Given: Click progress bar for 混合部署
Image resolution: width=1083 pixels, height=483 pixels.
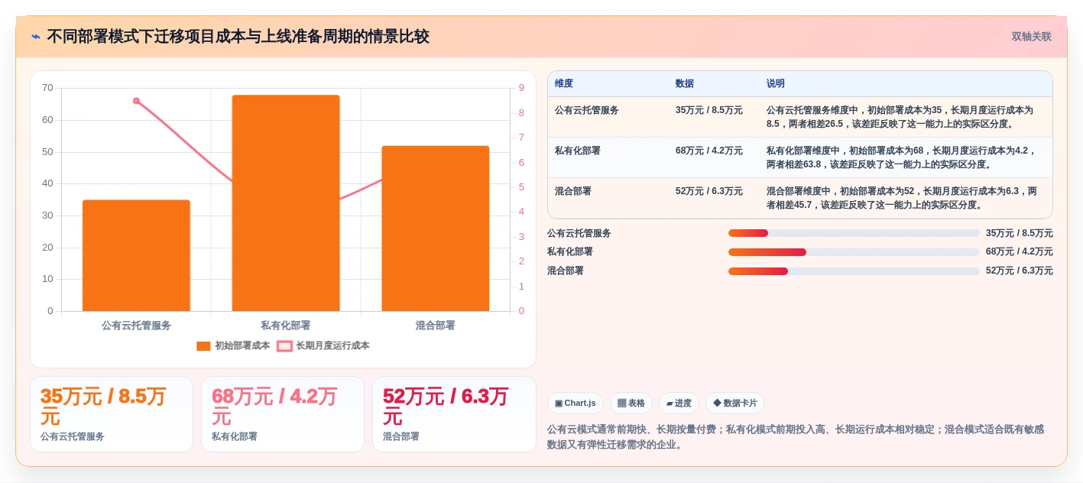Looking at the screenshot, I should (854, 271).
